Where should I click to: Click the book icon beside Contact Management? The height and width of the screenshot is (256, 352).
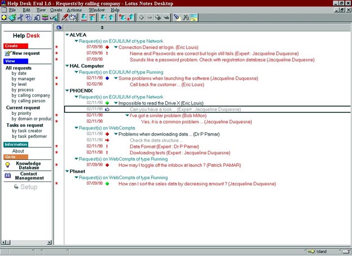point(8,176)
